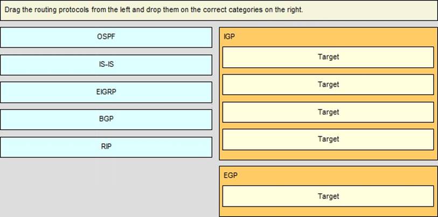Click orange space below the last IGP target
Image resolution: width=438 pixels, height=217 pixels.
click(328, 155)
